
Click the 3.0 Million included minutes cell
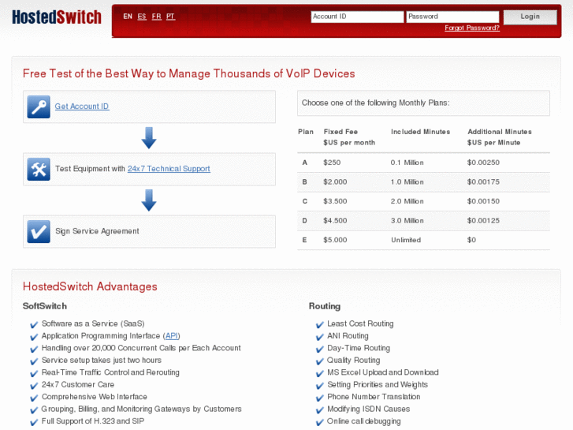[x=407, y=221]
